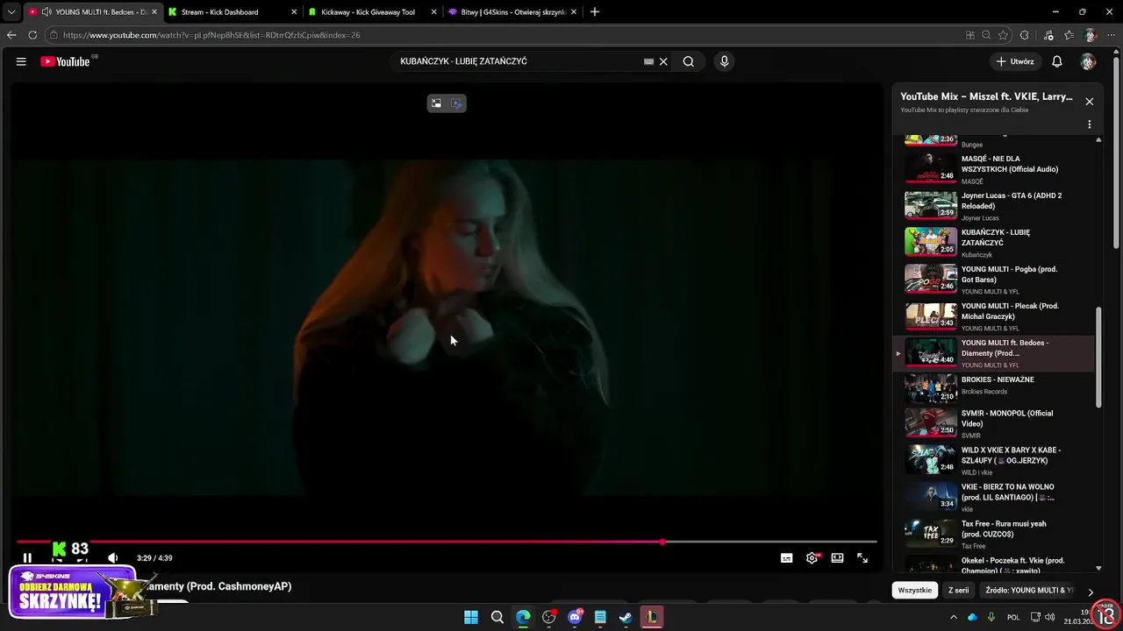Go back in the browser
This screenshot has width=1123, height=631.
click(x=11, y=35)
